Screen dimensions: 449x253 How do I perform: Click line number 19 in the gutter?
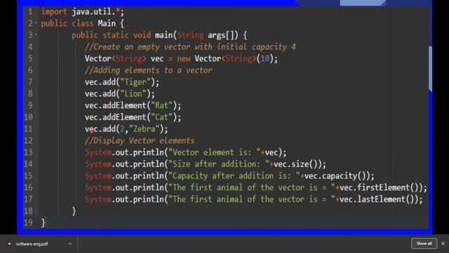pyautogui.click(x=28, y=223)
